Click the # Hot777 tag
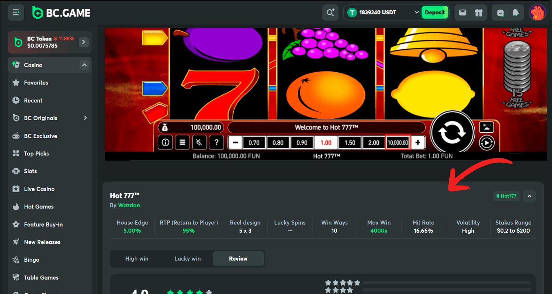 click(x=506, y=196)
